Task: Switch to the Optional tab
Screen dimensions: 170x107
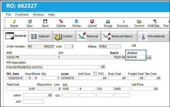Action: click(40, 36)
